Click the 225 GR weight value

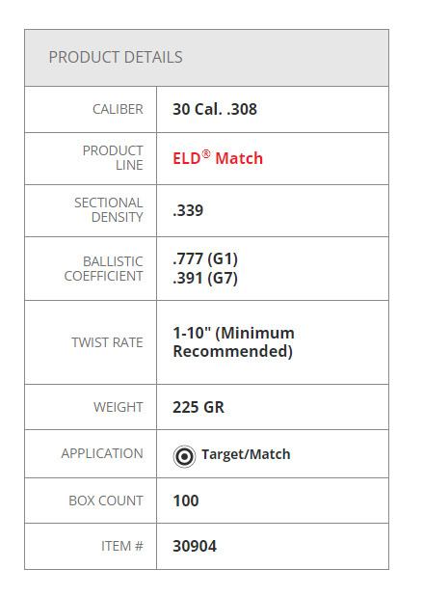click(198, 407)
